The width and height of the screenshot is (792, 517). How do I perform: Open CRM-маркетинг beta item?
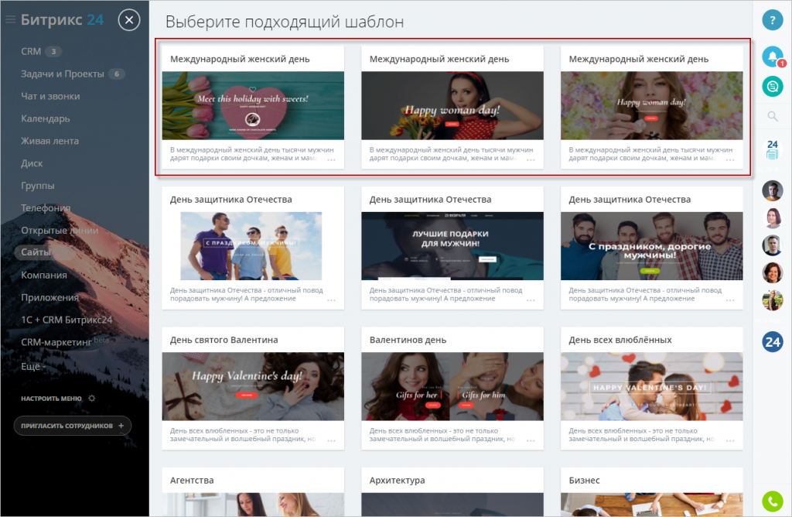(x=65, y=341)
